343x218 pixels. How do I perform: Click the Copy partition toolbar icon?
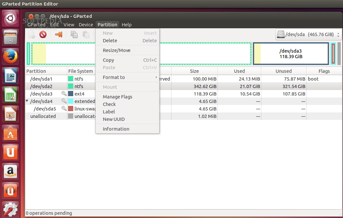click(x=74, y=34)
